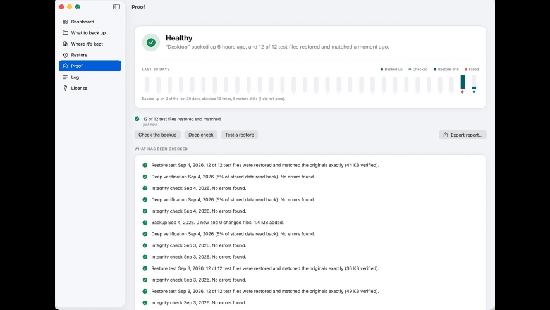
Task: Click the Failed legend swatch
Action: tap(466, 70)
